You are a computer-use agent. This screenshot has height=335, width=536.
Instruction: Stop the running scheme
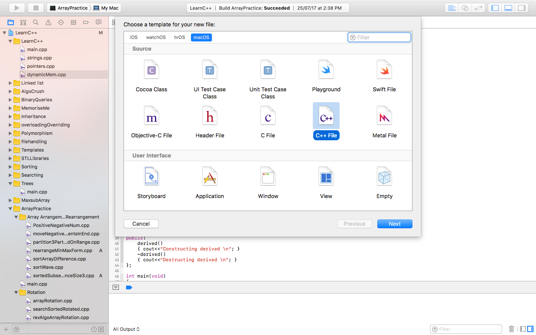click(x=36, y=8)
